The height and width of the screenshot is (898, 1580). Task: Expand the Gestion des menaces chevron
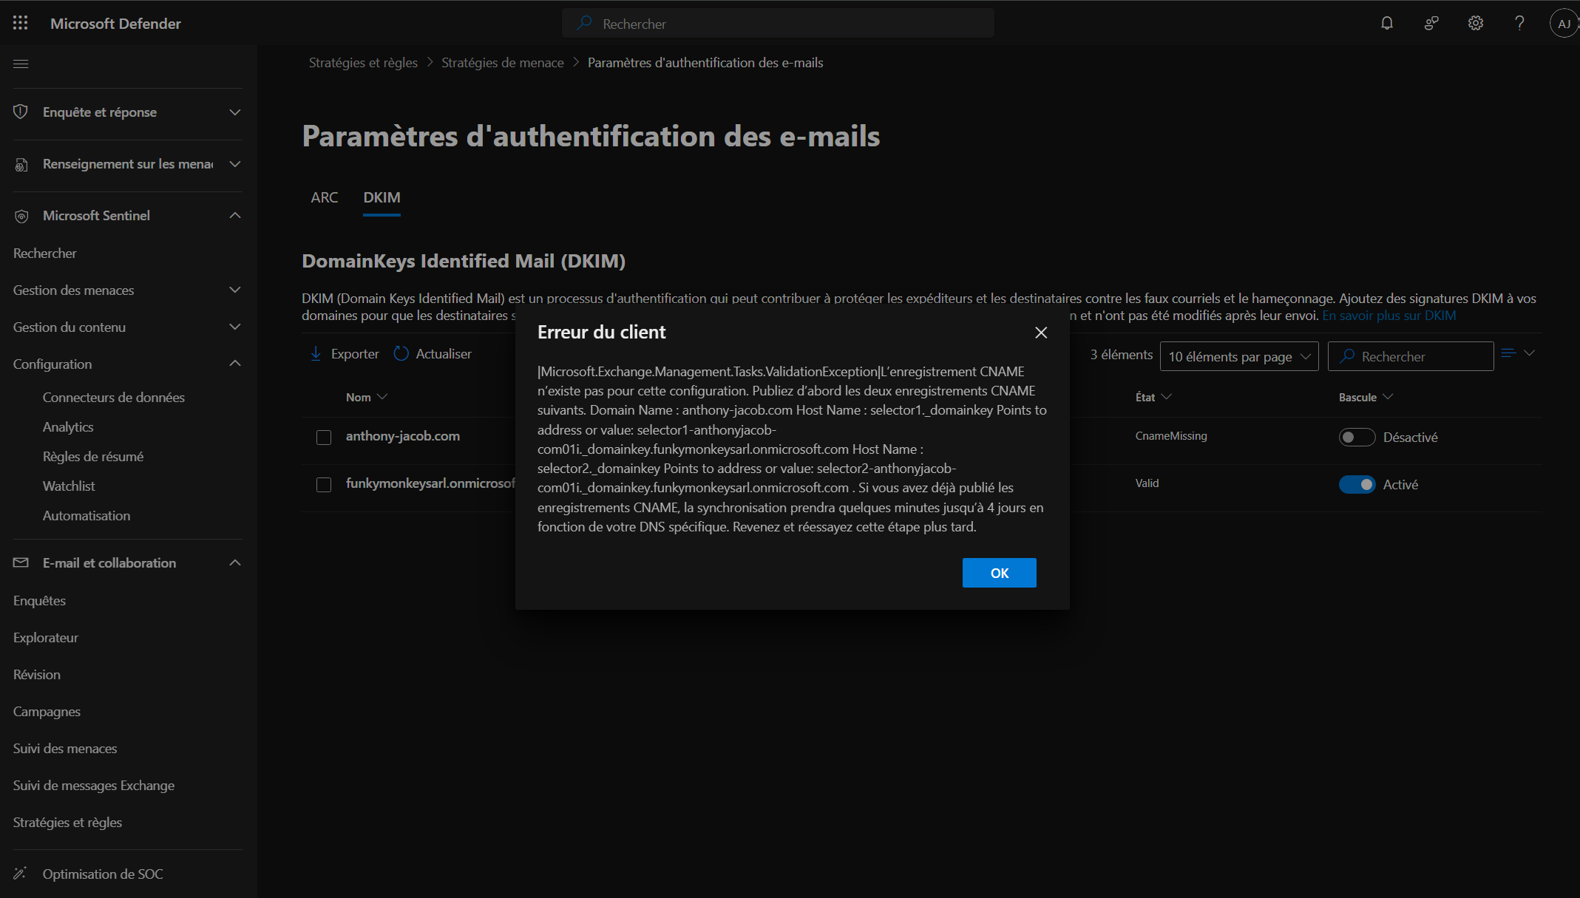click(x=235, y=290)
